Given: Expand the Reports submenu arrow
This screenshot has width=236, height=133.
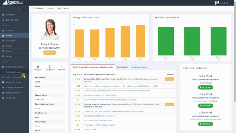Looking at the screenshot, I should click(x=26, y=51).
